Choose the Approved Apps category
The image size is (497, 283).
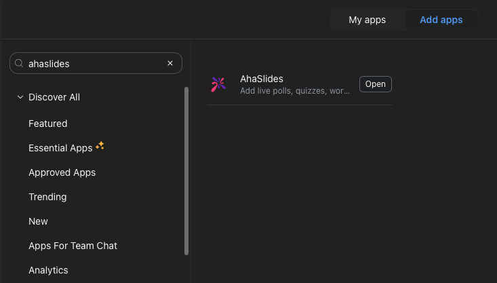click(62, 172)
